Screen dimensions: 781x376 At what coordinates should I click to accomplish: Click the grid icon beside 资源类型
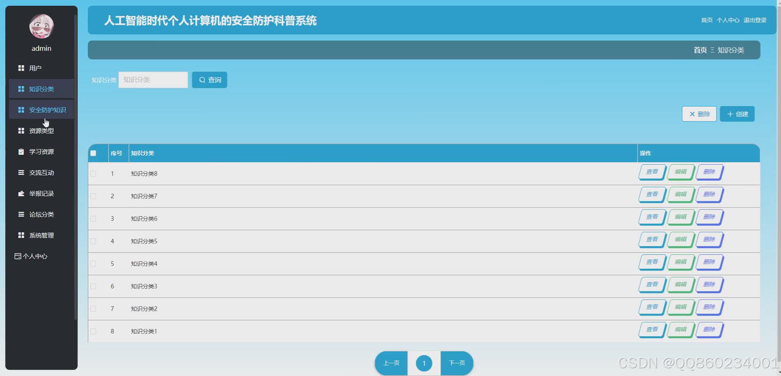pos(21,130)
